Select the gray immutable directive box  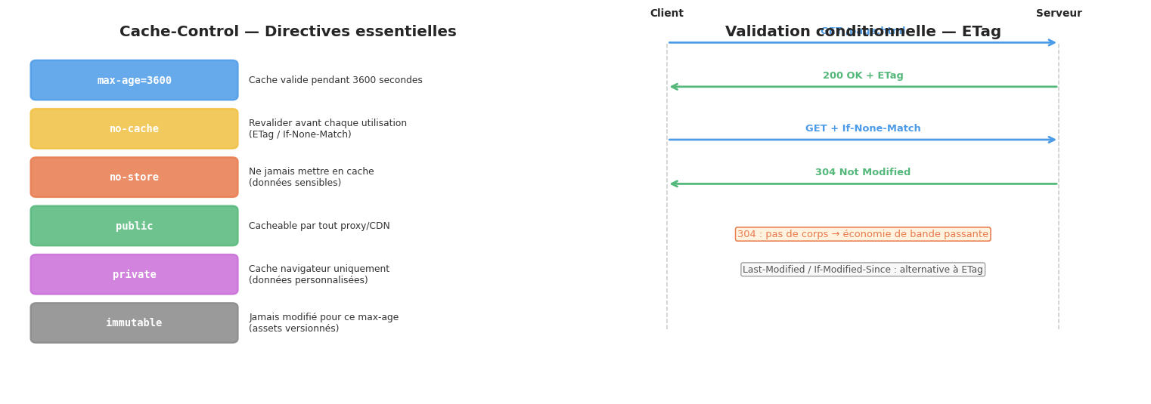(x=134, y=323)
